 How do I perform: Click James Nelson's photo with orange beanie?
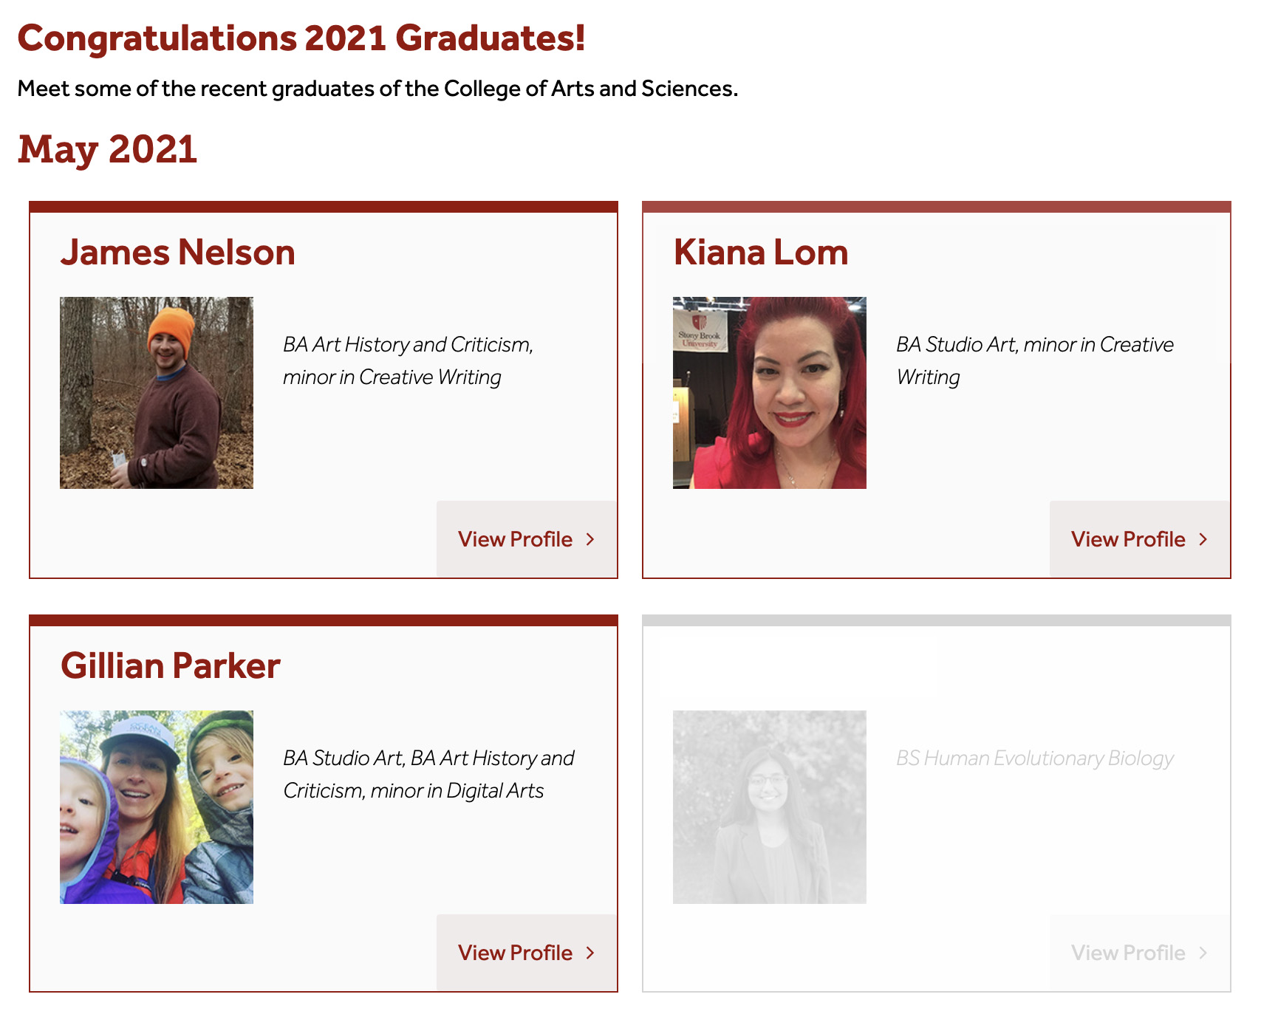(157, 393)
